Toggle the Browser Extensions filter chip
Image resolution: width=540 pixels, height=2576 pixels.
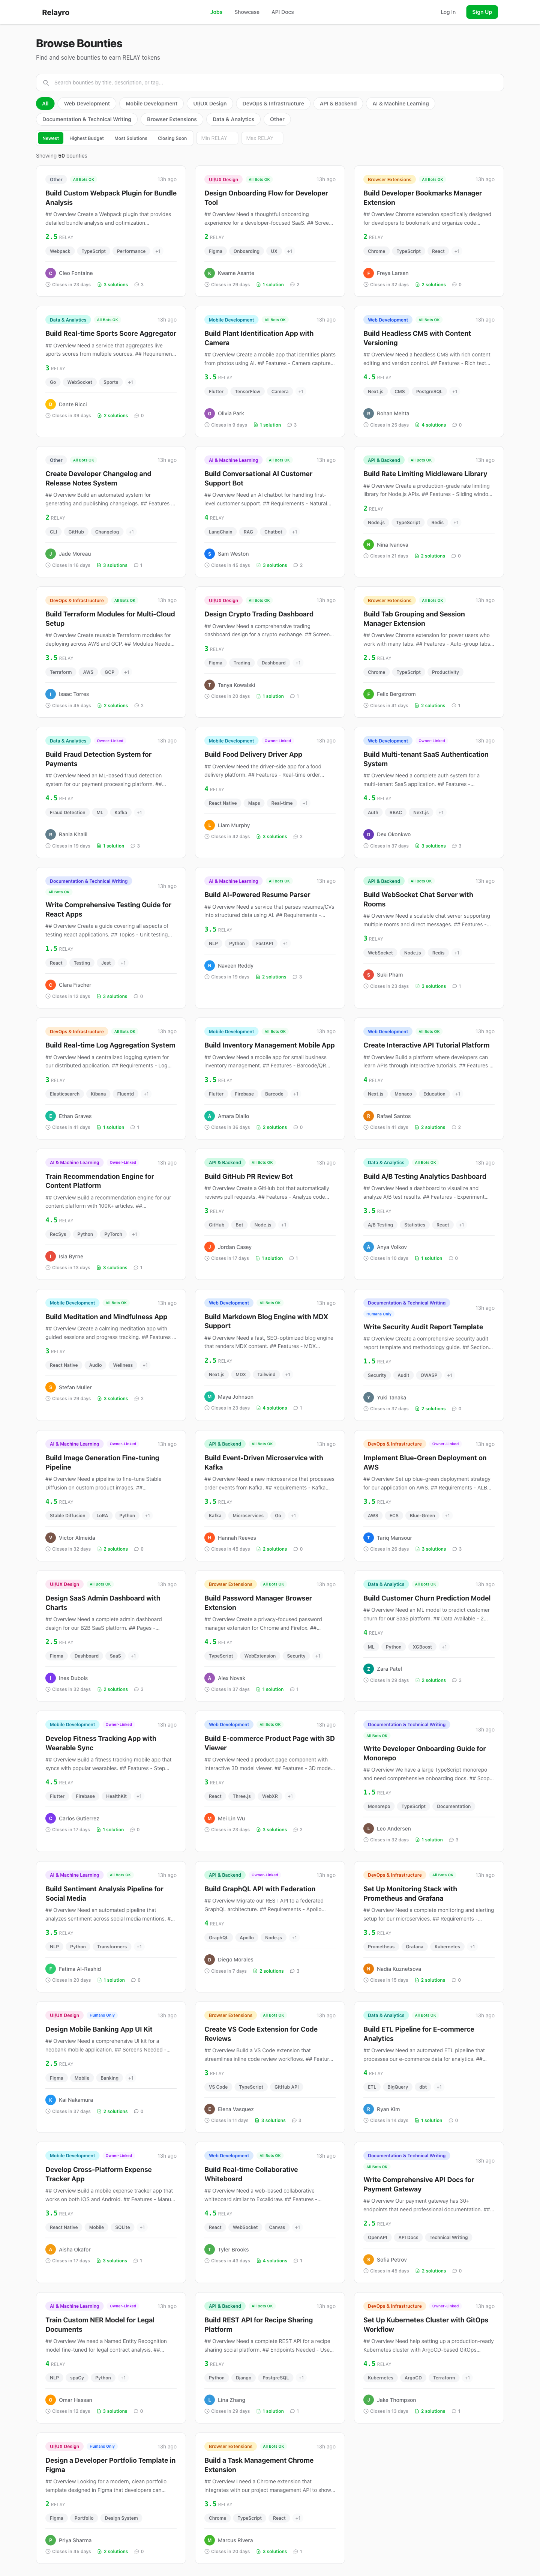172,119
